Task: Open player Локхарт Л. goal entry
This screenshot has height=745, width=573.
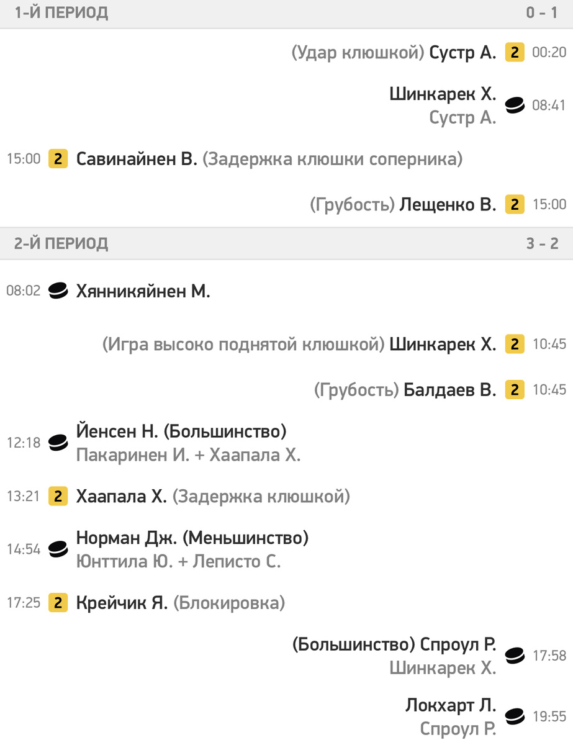Action: (451, 705)
